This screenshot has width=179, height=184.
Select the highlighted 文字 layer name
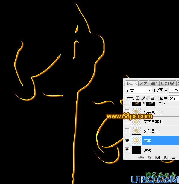coord(147,140)
